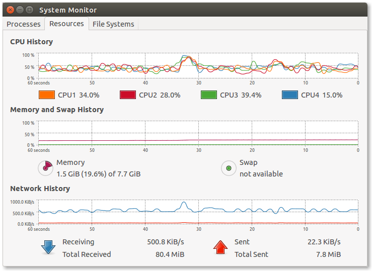
Task: Click the Memory pie chart icon
Action: (46, 168)
